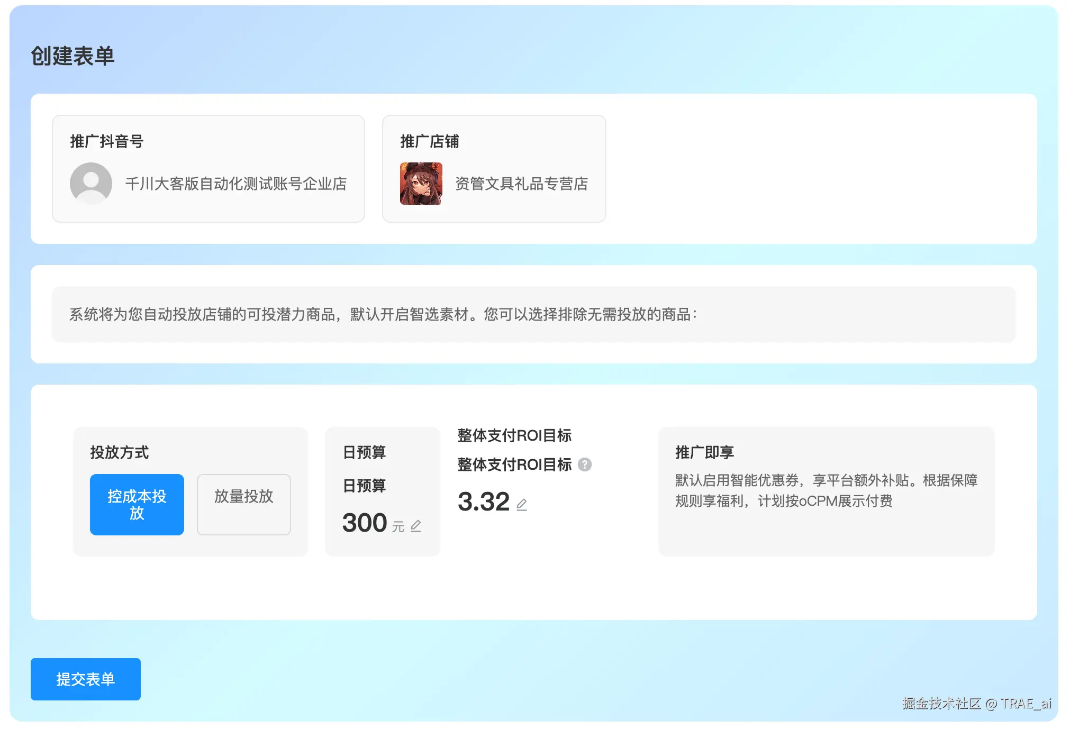
Task: Click the 投放方式 section label
Action: [120, 452]
